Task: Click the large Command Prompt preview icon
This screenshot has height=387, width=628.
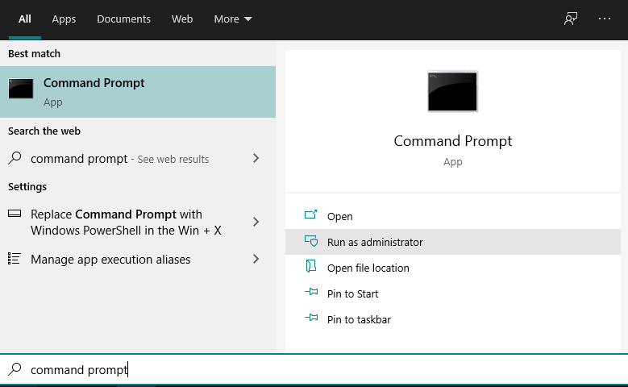Action: click(x=452, y=91)
